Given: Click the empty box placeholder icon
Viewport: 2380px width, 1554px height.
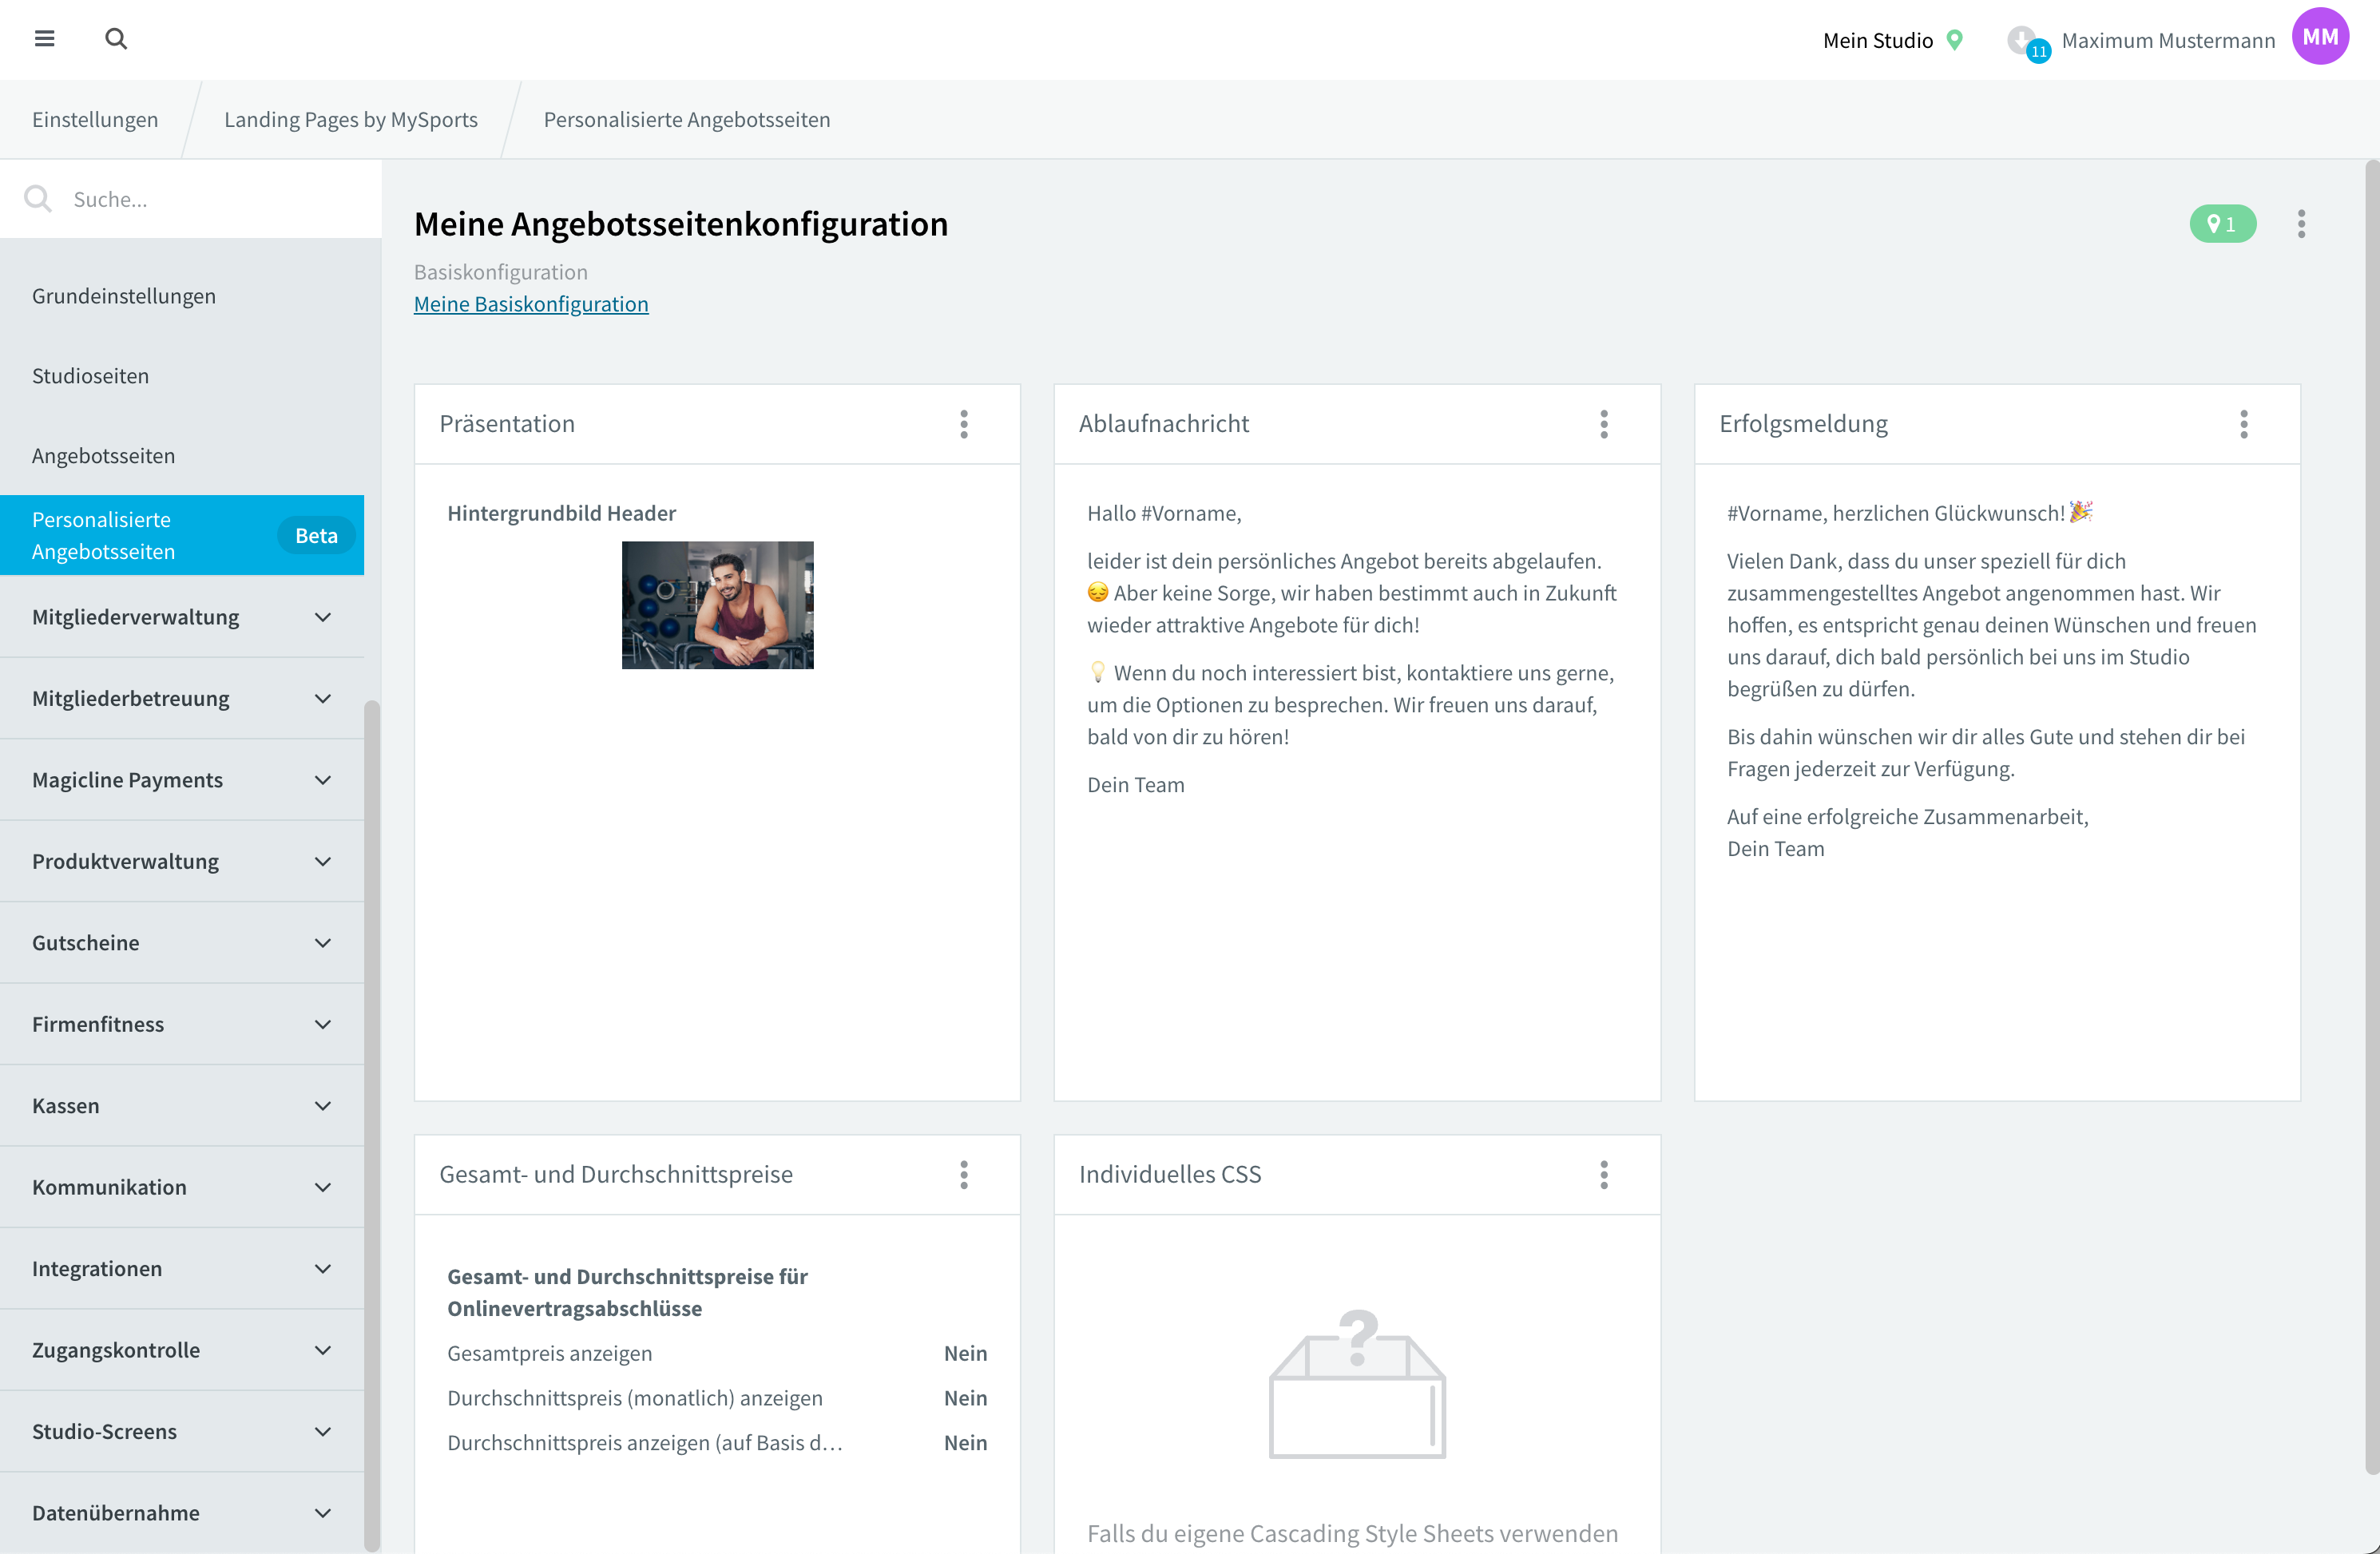Looking at the screenshot, I should coord(1357,1383).
